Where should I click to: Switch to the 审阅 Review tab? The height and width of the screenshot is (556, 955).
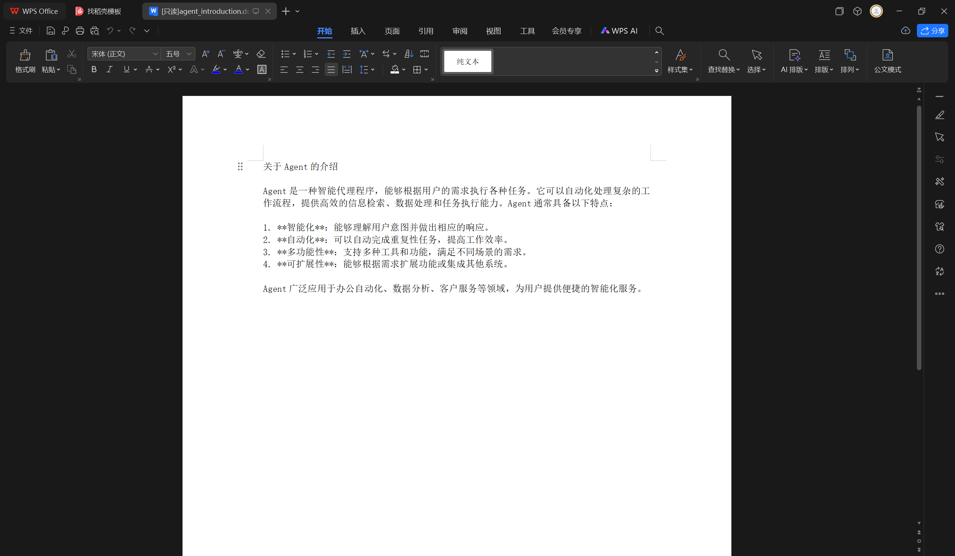click(x=460, y=31)
